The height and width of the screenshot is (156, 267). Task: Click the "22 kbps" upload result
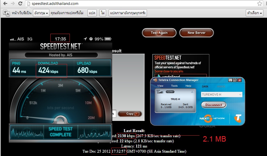pyautogui.click(x=126, y=141)
